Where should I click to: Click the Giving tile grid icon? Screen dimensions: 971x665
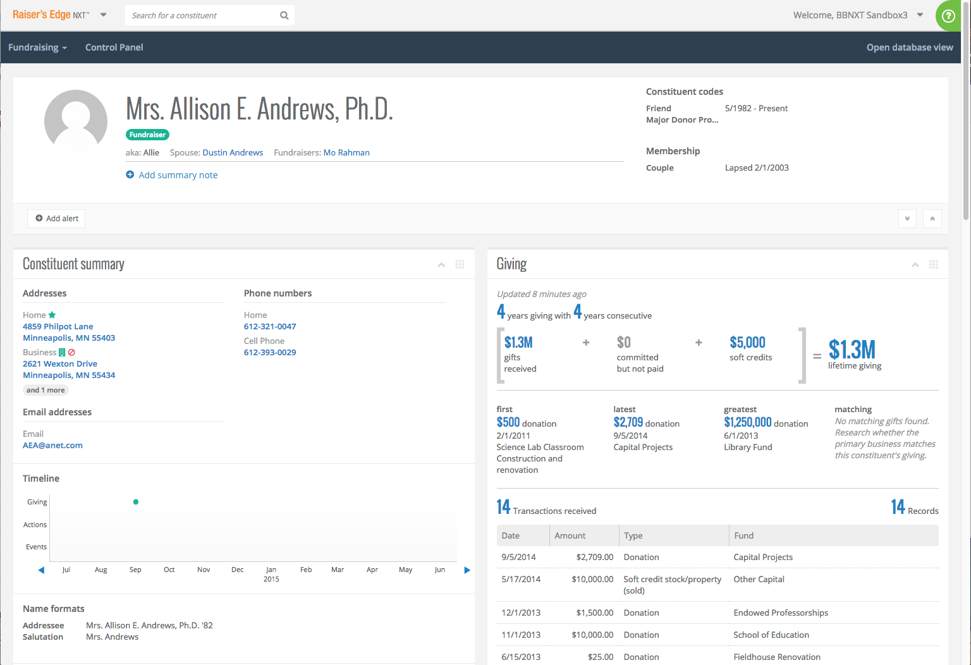pyautogui.click(x=933, y=264)
